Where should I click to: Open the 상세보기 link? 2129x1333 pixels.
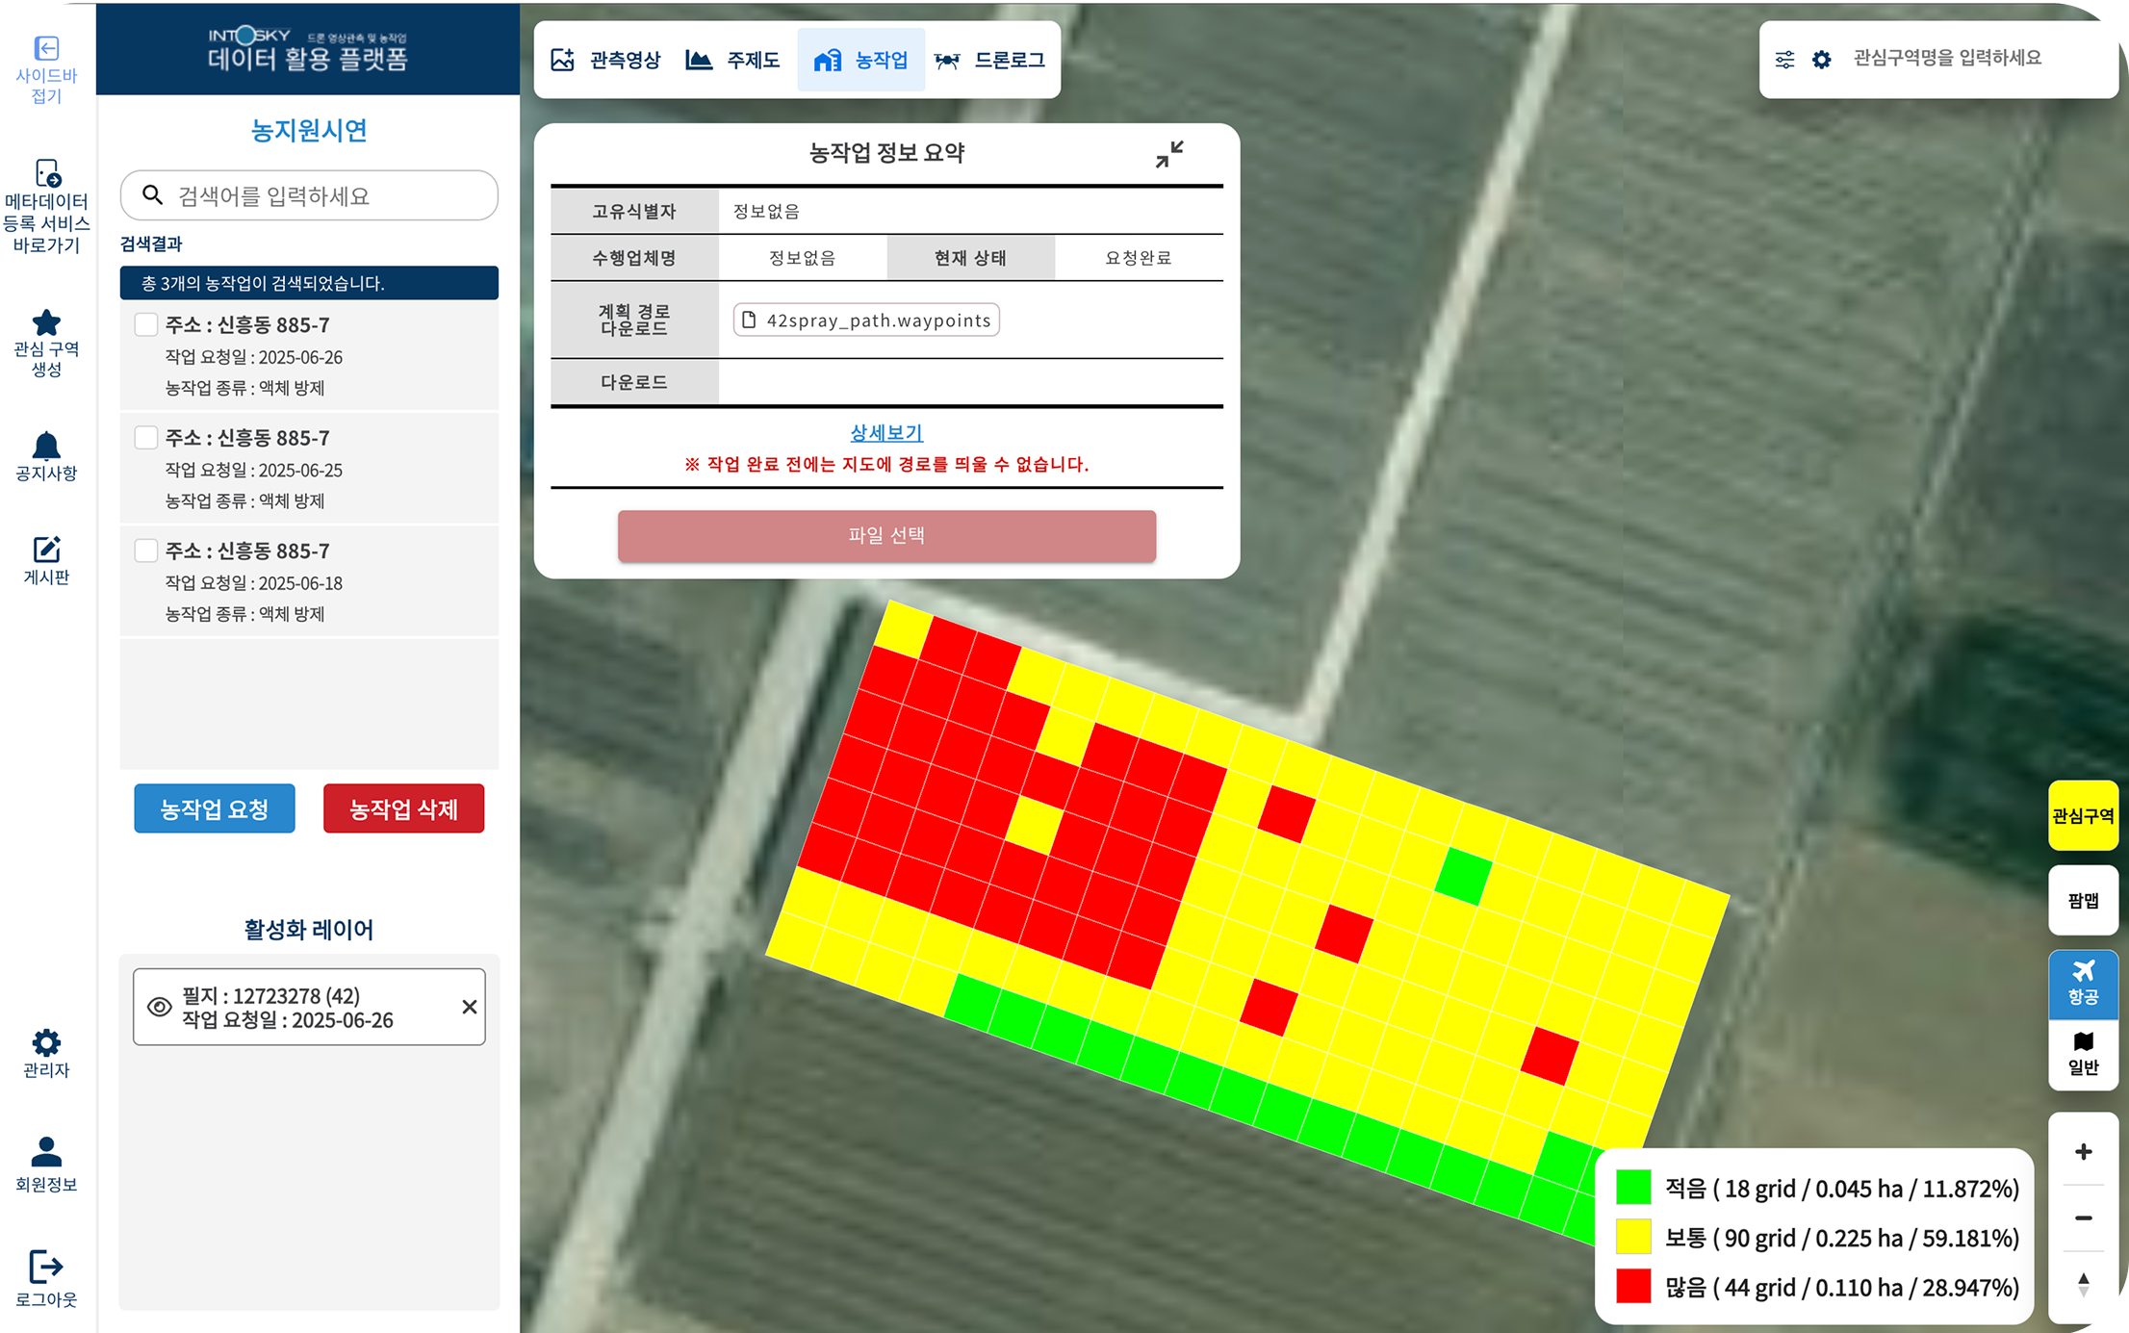pos(886,433)
